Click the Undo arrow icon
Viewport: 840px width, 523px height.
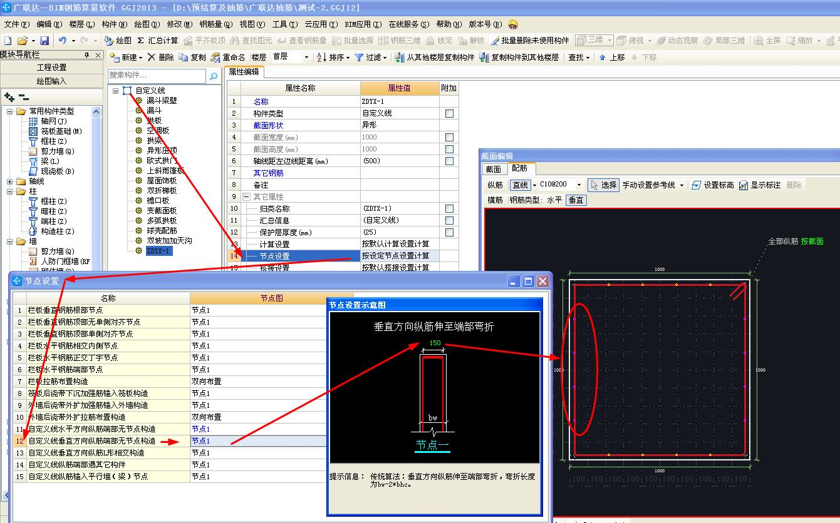63,41
